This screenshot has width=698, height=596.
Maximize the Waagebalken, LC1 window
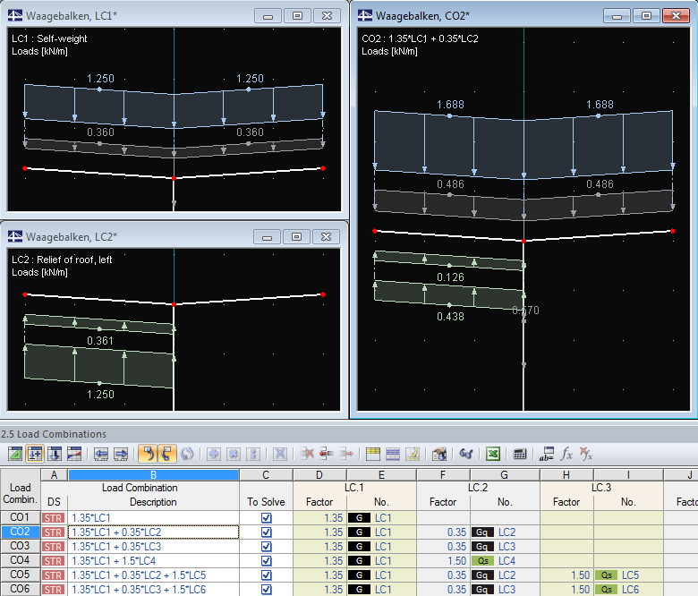297,16
